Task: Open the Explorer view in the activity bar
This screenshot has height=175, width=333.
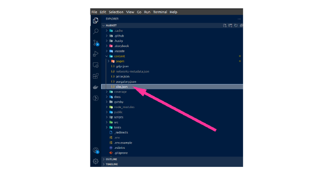Action: [x=96, y=20]
